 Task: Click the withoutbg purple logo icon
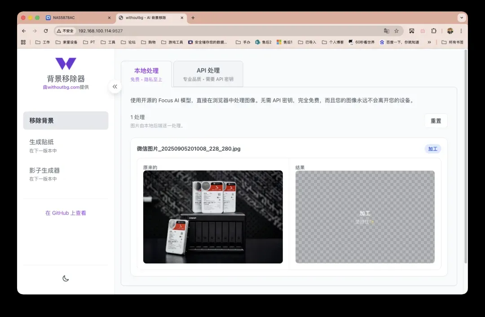point(66,63)
